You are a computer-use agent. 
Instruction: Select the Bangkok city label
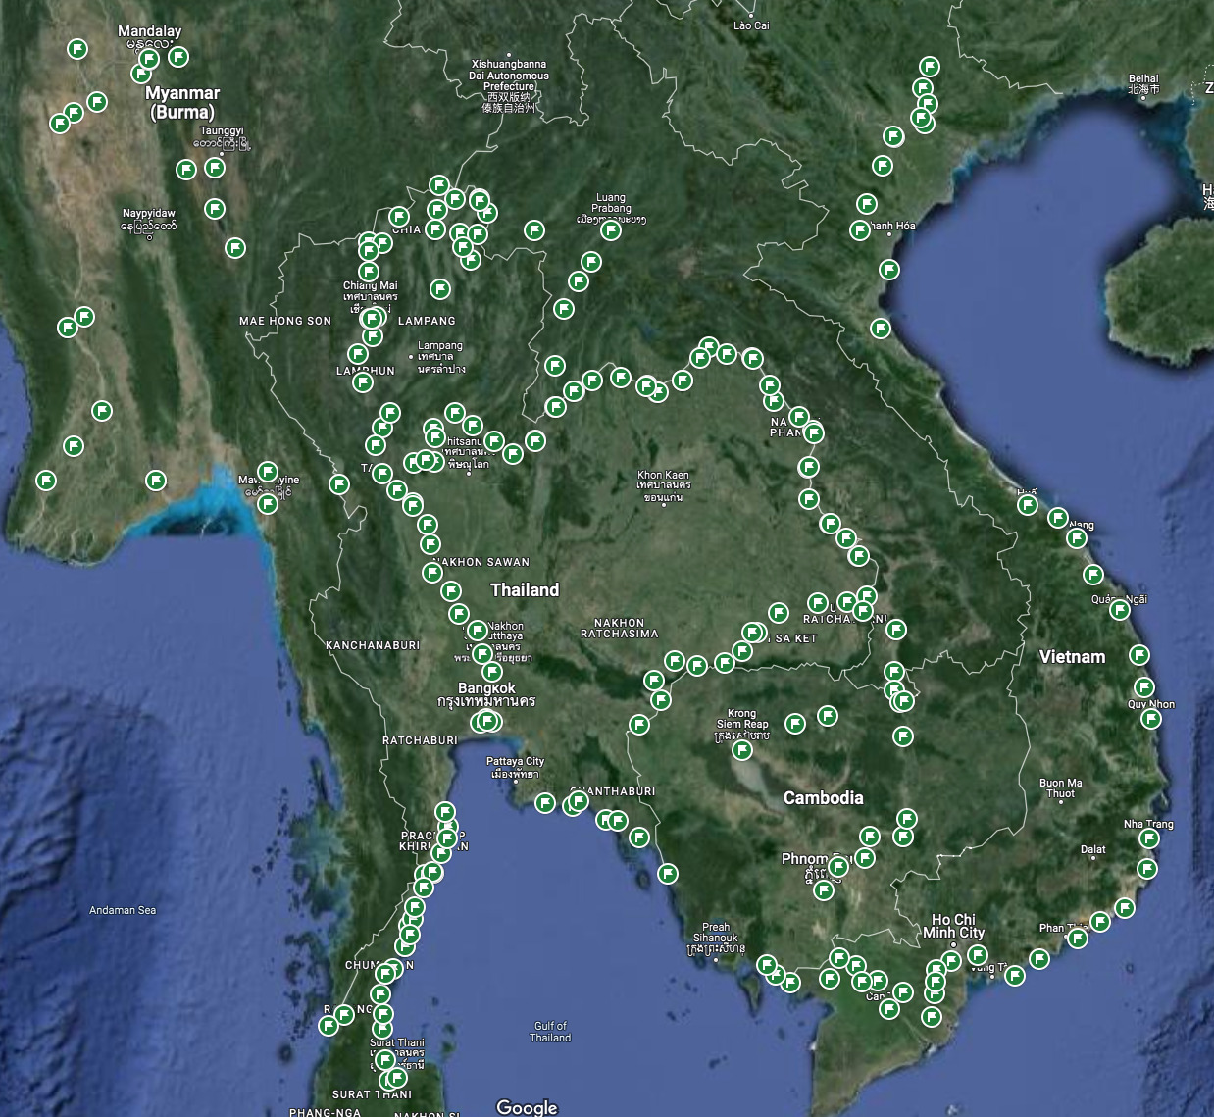pos(485,688)
